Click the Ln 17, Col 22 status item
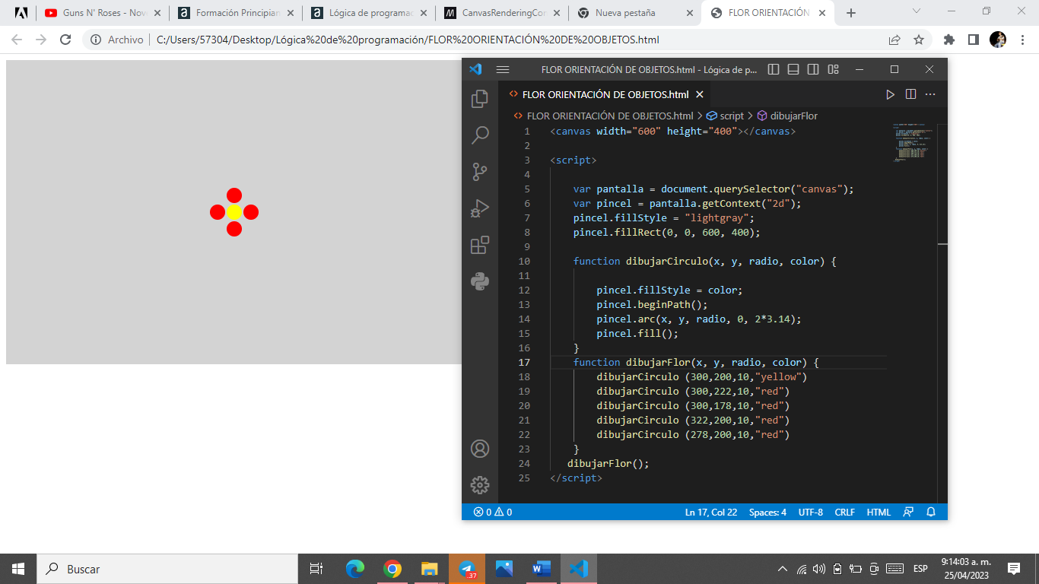 (x=711, y=512)
